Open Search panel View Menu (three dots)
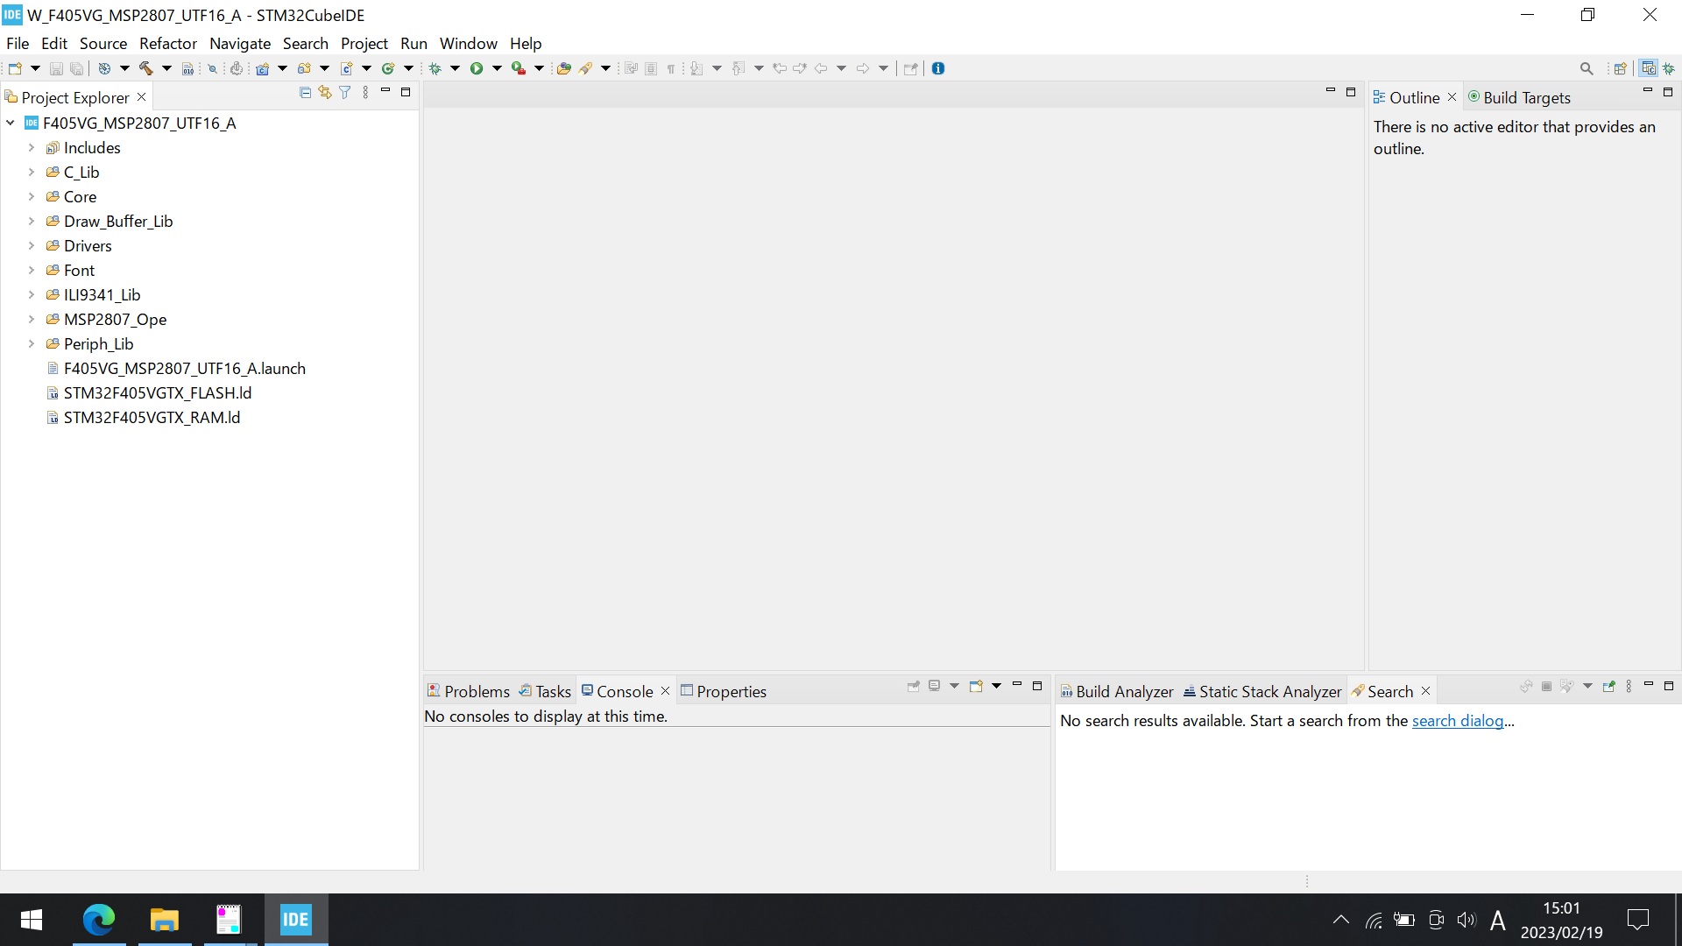Image resolution: width=1682 pixels, height=946 pixels. (1629, 686)
